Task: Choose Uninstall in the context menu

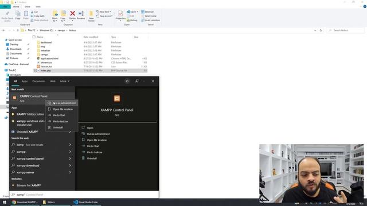Action: coord(62,127)
